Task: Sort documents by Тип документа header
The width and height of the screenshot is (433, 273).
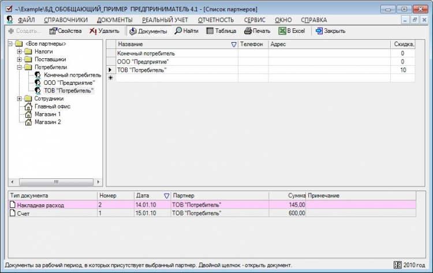Action: (53, 196)
